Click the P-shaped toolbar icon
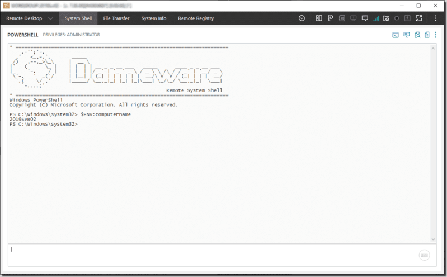447x277 pixels. click(x=331, y=18)
